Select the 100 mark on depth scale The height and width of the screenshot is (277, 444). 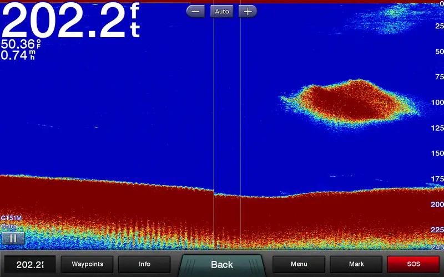[437, 102]
